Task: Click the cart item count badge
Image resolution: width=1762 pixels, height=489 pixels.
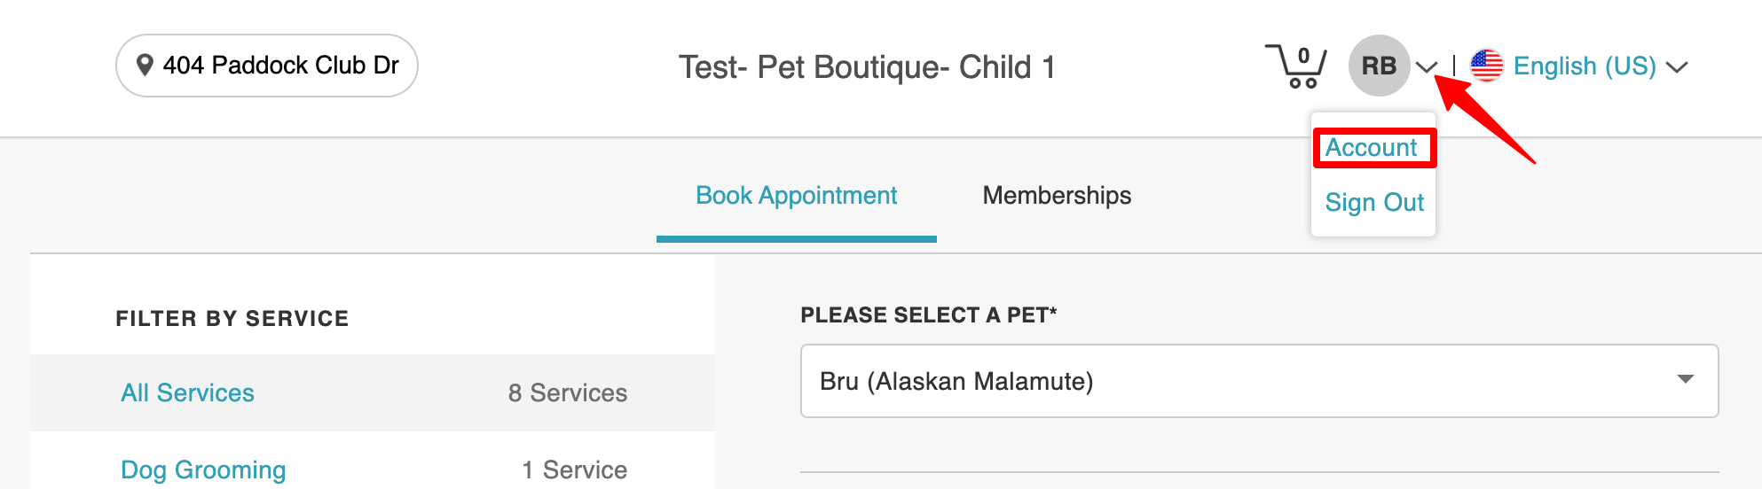Action: coord(1303,56)
